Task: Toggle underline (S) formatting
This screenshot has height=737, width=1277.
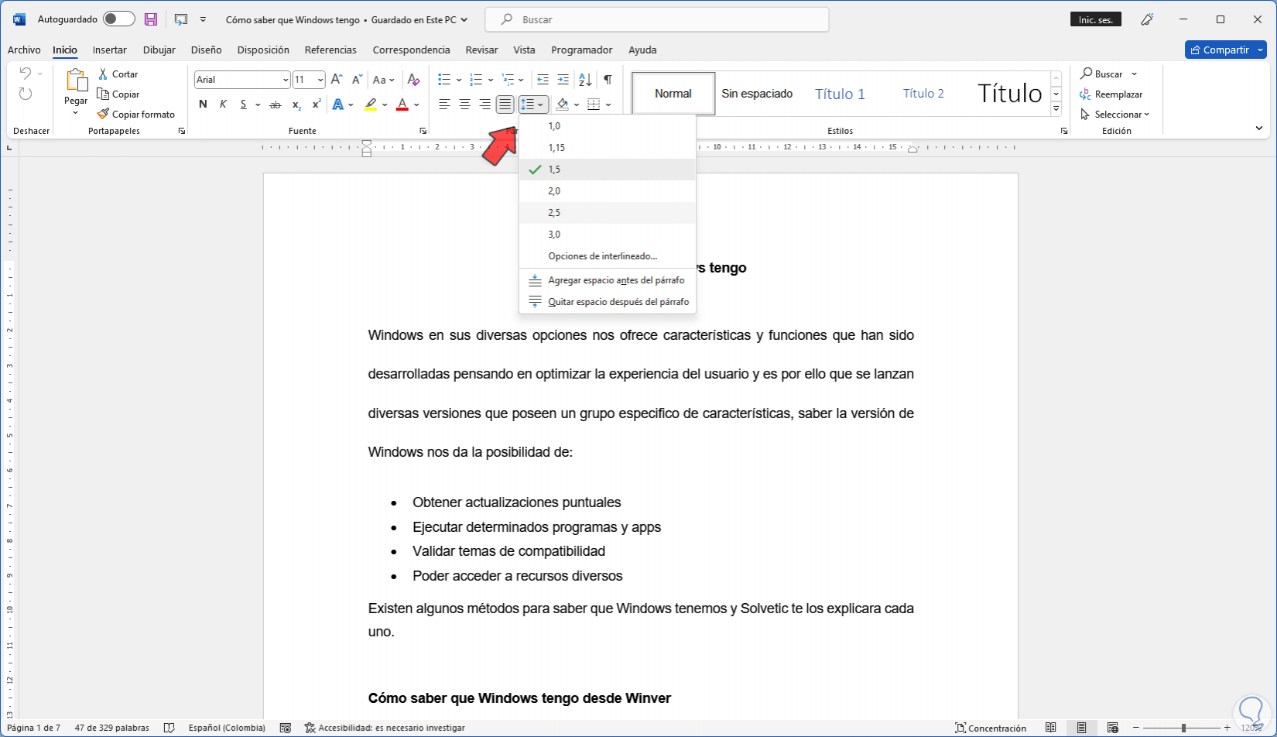Action: 243,105
